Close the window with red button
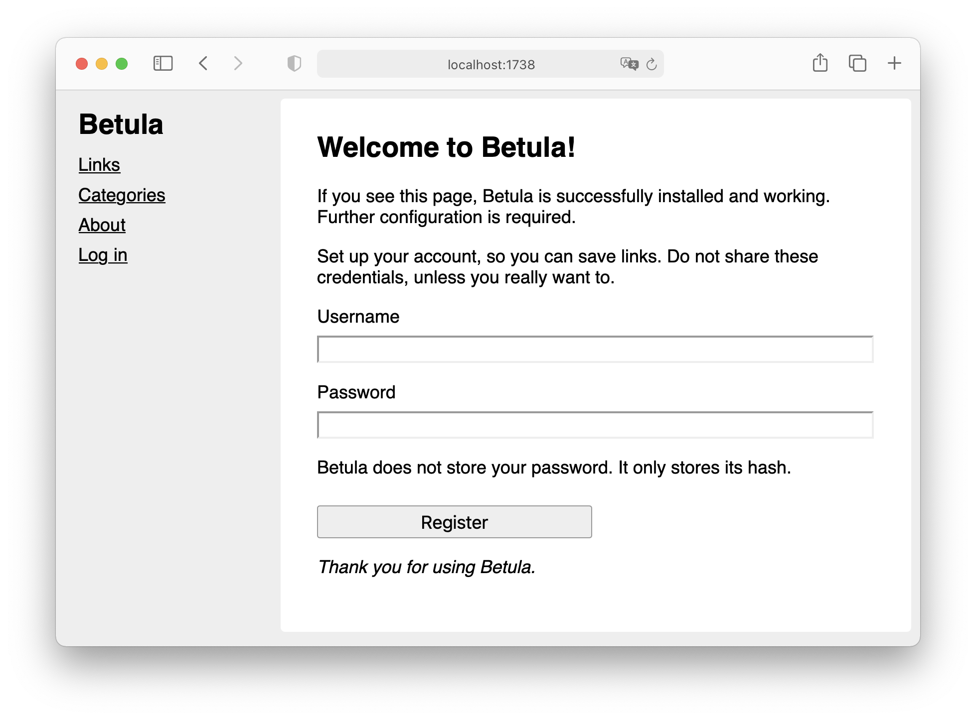The image size is (976, 720). [x=82, y=64]
